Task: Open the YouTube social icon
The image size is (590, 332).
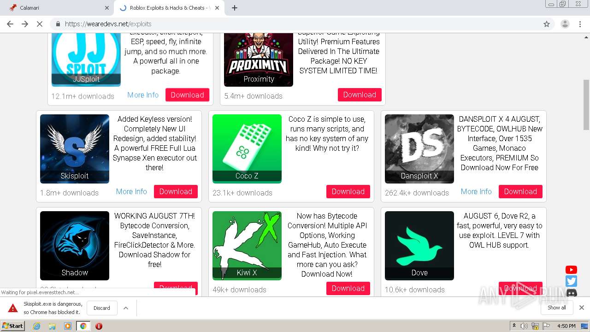Action: [571, 270]
